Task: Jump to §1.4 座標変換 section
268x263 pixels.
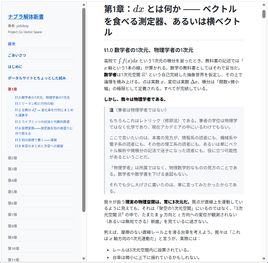Action: point(44,131)
